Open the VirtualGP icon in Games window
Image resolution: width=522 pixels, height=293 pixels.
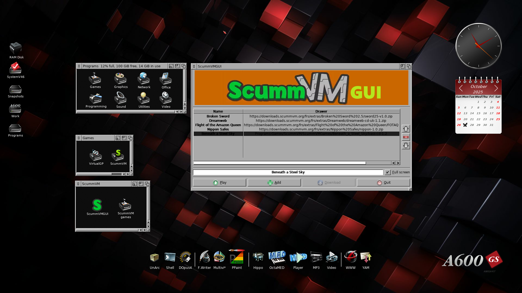96,155
